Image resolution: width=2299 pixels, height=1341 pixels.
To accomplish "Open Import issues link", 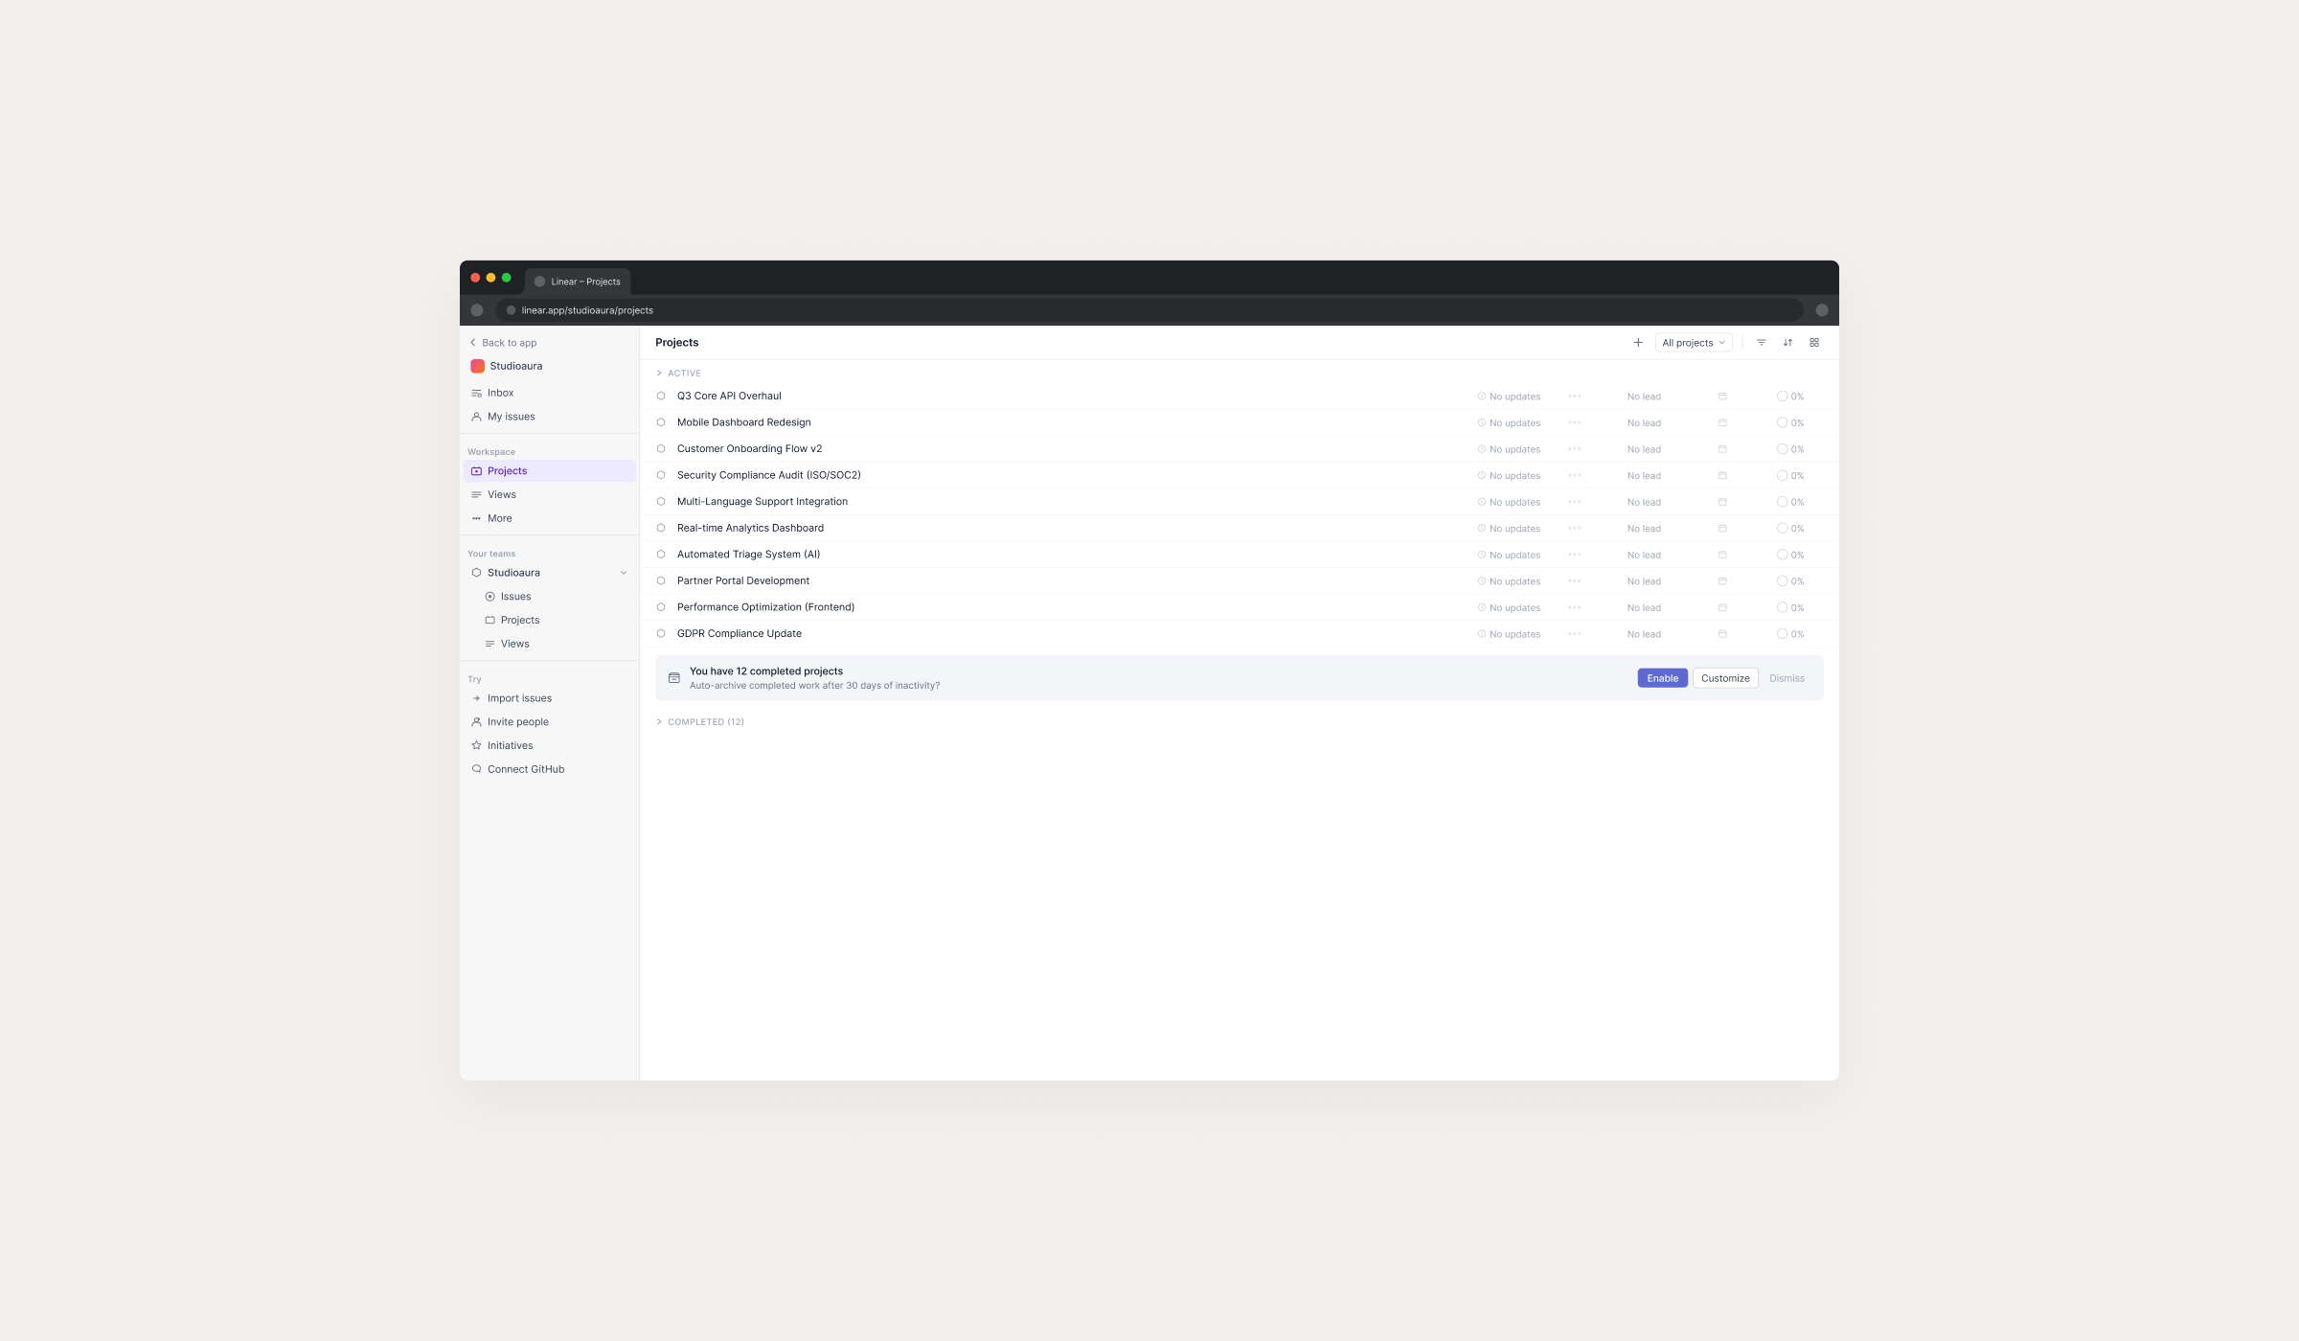I will click(550, 698).
